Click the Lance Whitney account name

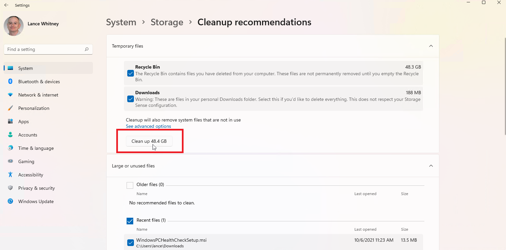(x=43, y=24)
